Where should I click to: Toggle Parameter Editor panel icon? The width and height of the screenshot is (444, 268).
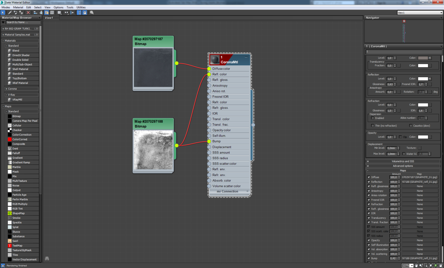[85, 13]
